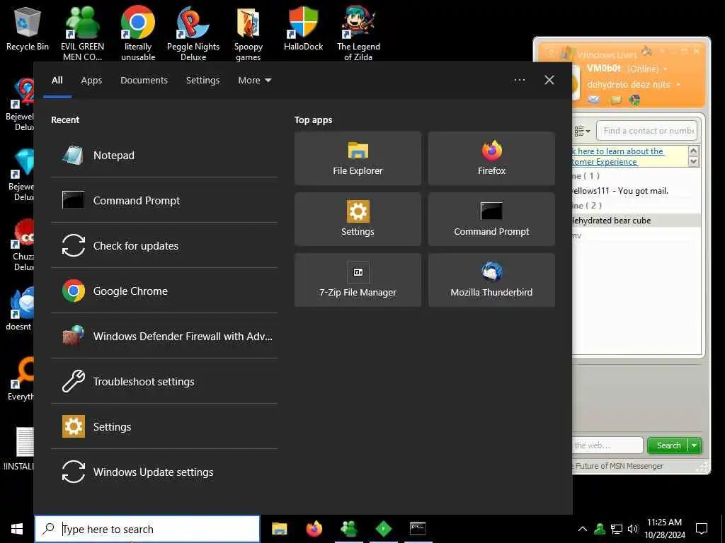
Task: Open File Explorer from the taskbar
Action: [x=279, y=529]
